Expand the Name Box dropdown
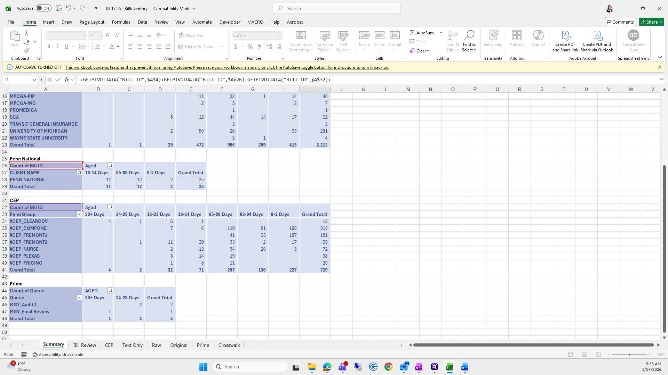Viewport: 668px width, 375px height. pyautogui.click(x=34, y=80)
